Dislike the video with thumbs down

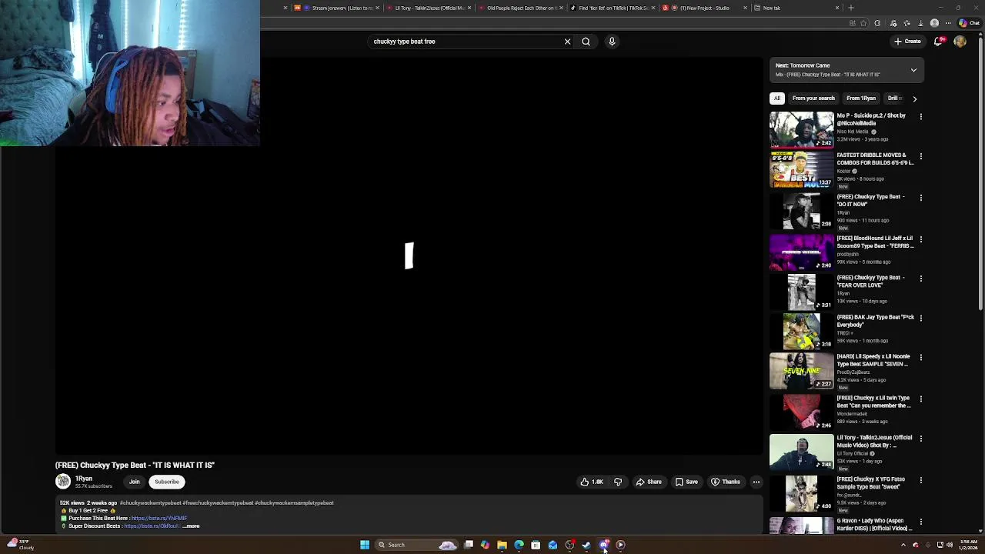617,482
